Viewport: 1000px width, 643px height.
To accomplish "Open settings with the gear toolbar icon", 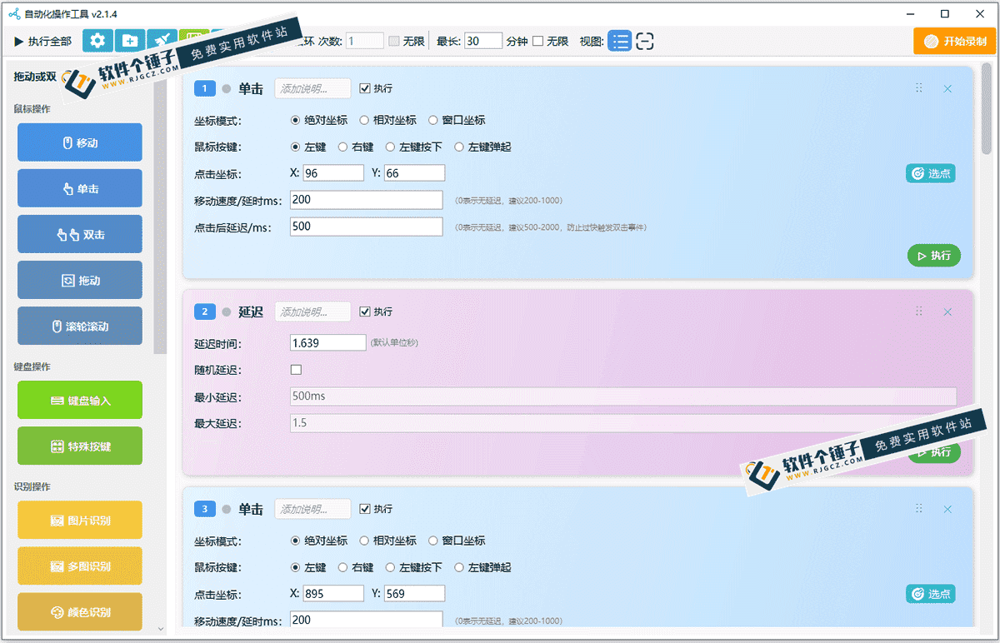I will pos(98,41).
